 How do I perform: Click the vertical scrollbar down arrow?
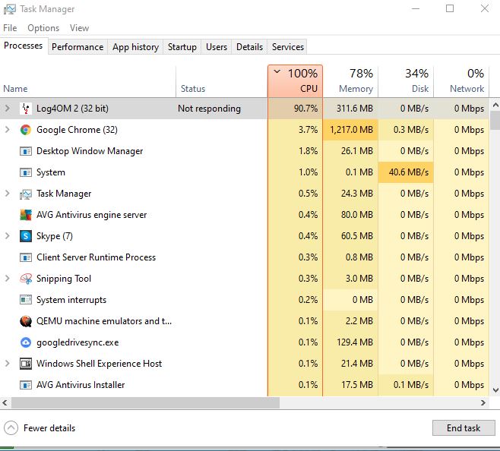[495, 389]
